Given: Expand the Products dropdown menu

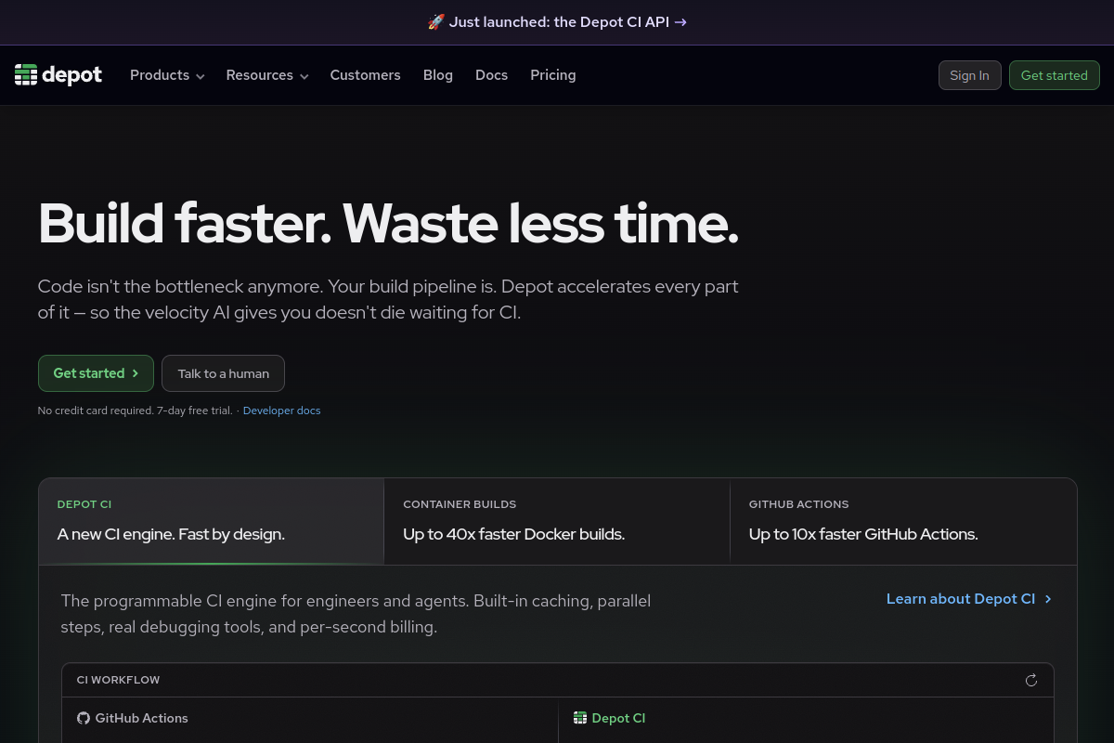Looking at the screenshot, I should (x=167, y=75).
